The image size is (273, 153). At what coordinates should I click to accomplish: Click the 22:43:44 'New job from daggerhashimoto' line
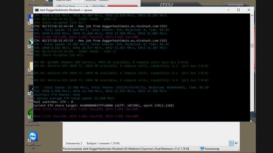pos(100,26)
